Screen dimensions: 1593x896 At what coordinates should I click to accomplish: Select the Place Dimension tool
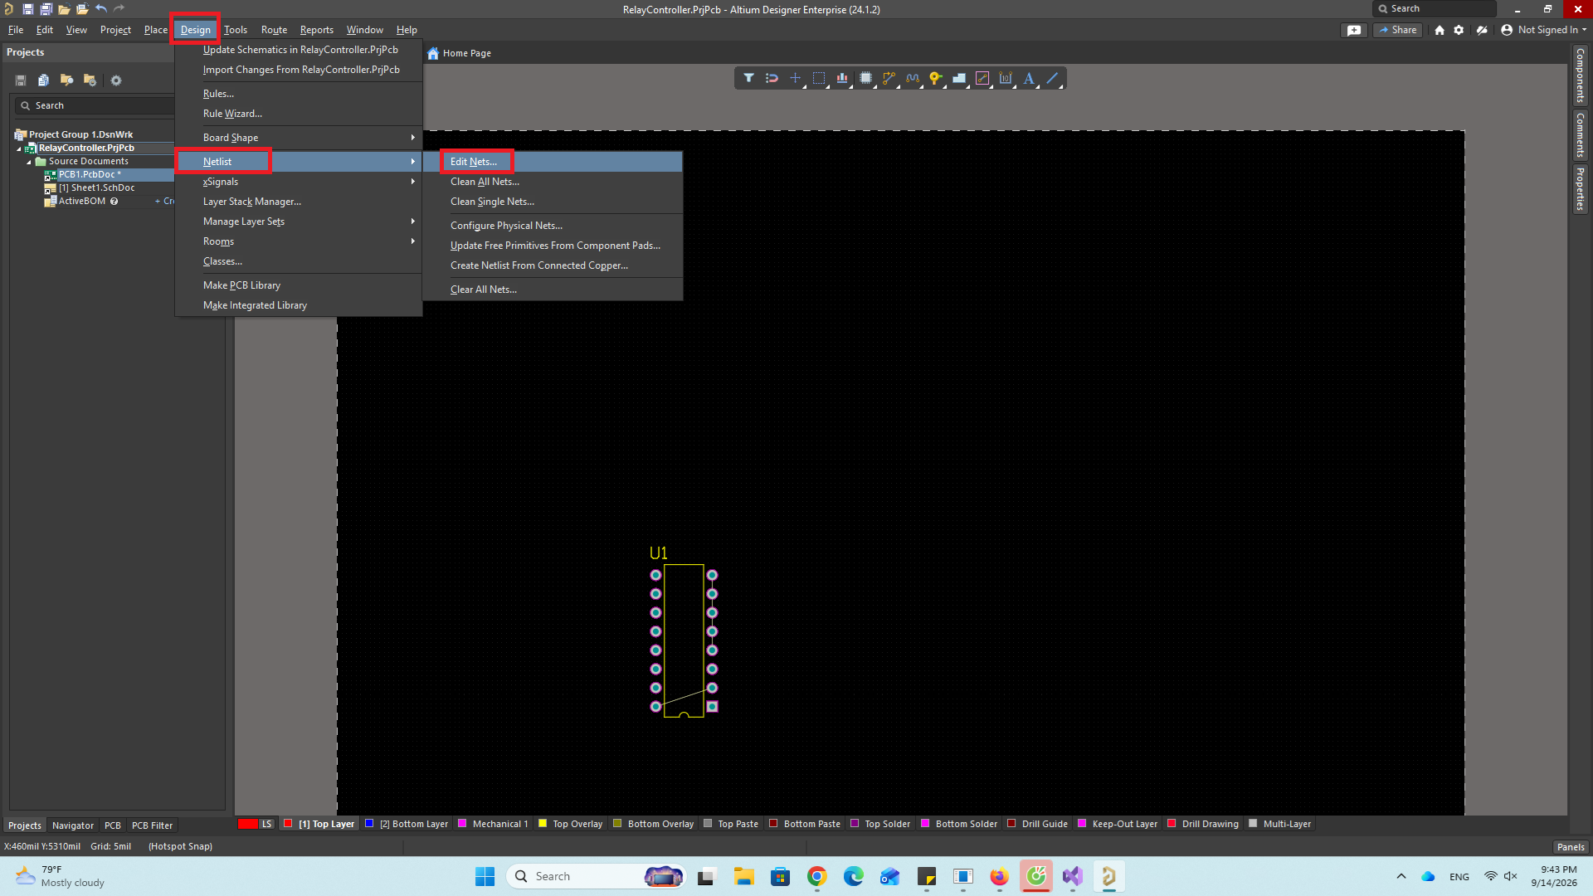tap(1006, 78)
